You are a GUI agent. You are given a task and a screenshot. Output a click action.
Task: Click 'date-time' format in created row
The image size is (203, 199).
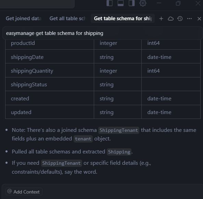(159, 99)
